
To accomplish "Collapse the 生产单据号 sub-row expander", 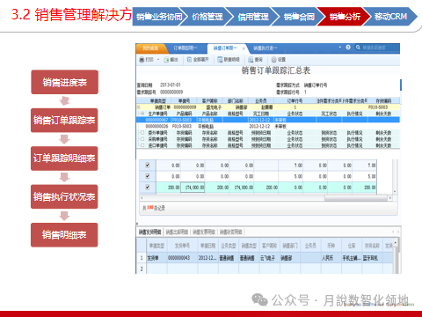I will click(x=142, y=114).
